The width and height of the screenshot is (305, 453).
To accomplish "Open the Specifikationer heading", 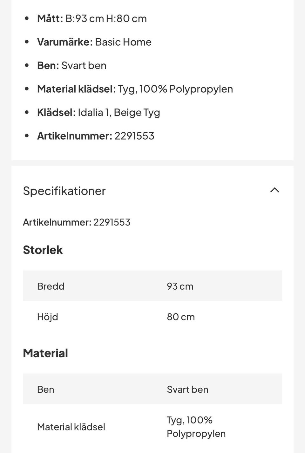I will [x=64, y=191].
